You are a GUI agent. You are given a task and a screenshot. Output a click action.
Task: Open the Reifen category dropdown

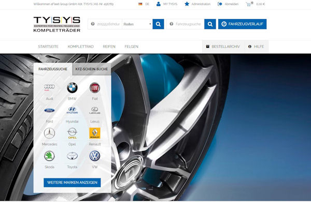pyautogui.click(x=137, y=24)
